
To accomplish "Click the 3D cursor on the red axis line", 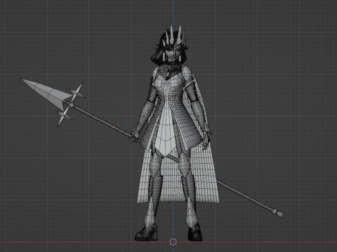I will (173, 242).
